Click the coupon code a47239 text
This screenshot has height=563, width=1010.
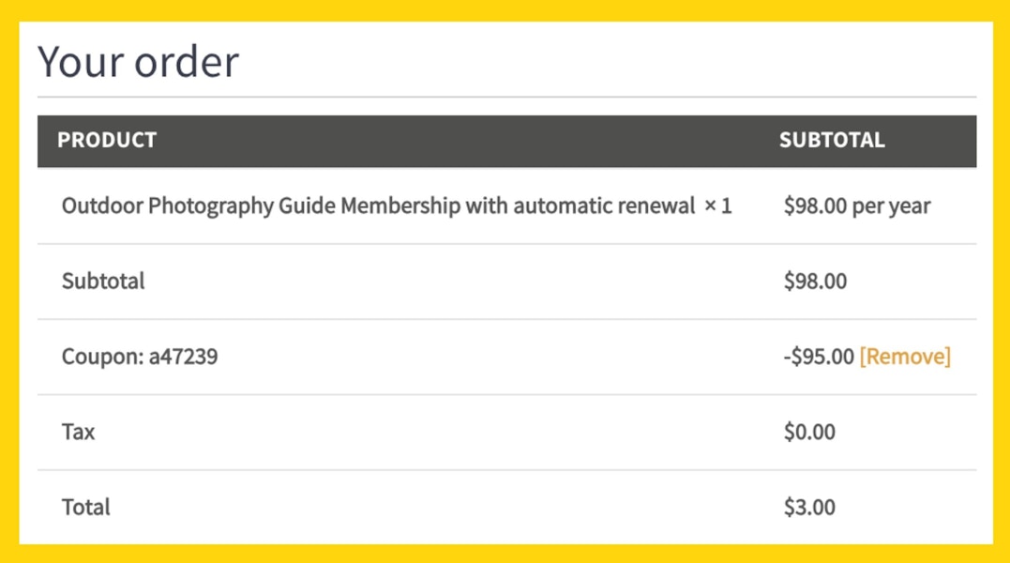(184, 357)
